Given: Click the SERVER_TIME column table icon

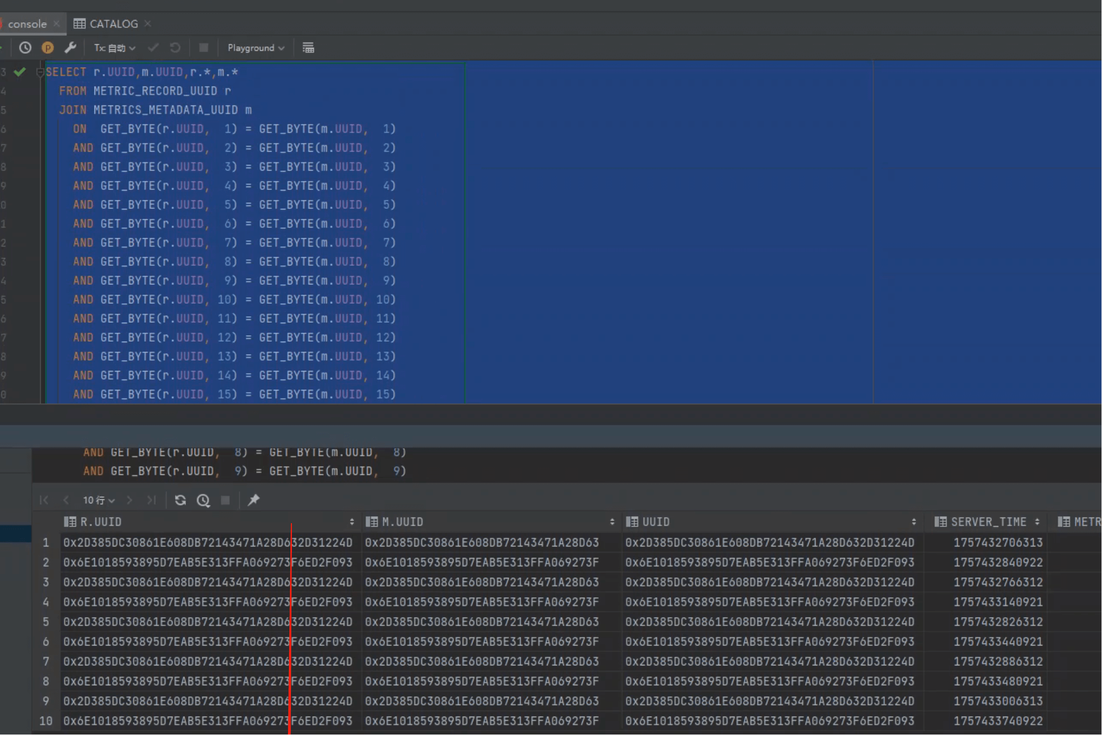Looking at the screenshot, I should click(x=940, y=522).
